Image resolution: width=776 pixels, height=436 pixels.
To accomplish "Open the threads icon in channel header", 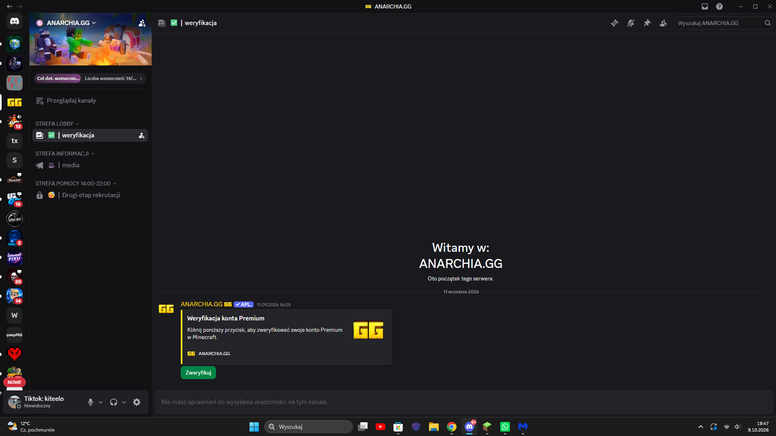I will pos(615,23).
